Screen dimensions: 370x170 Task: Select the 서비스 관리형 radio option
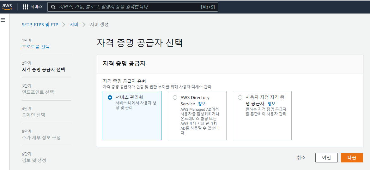click(110, 97)
